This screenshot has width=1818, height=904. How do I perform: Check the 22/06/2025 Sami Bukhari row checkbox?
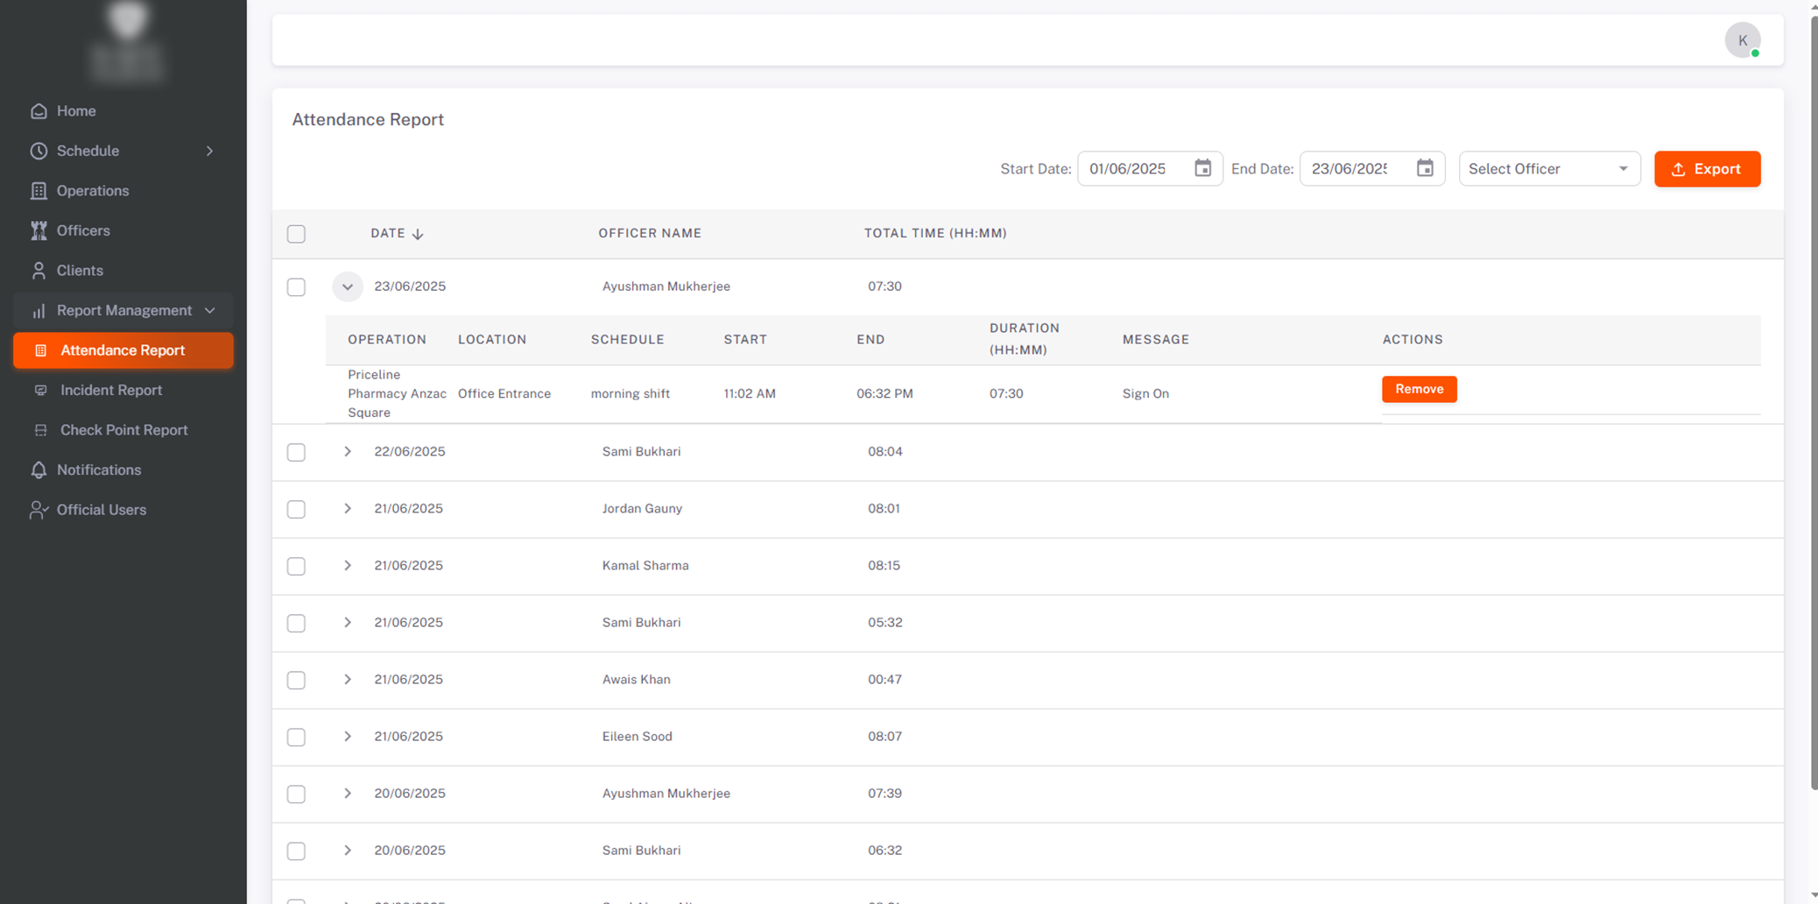pos(296,452)
